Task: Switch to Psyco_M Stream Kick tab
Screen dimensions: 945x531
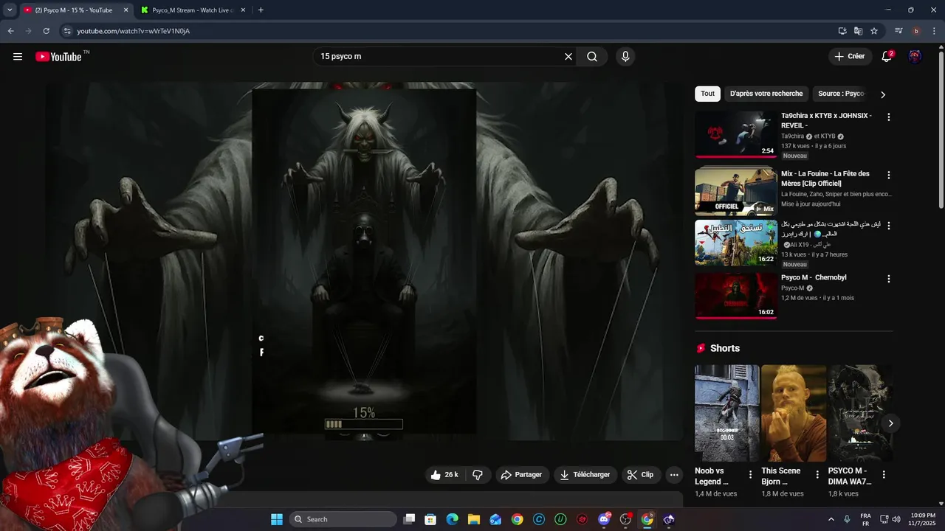Action: pos(192,10)
